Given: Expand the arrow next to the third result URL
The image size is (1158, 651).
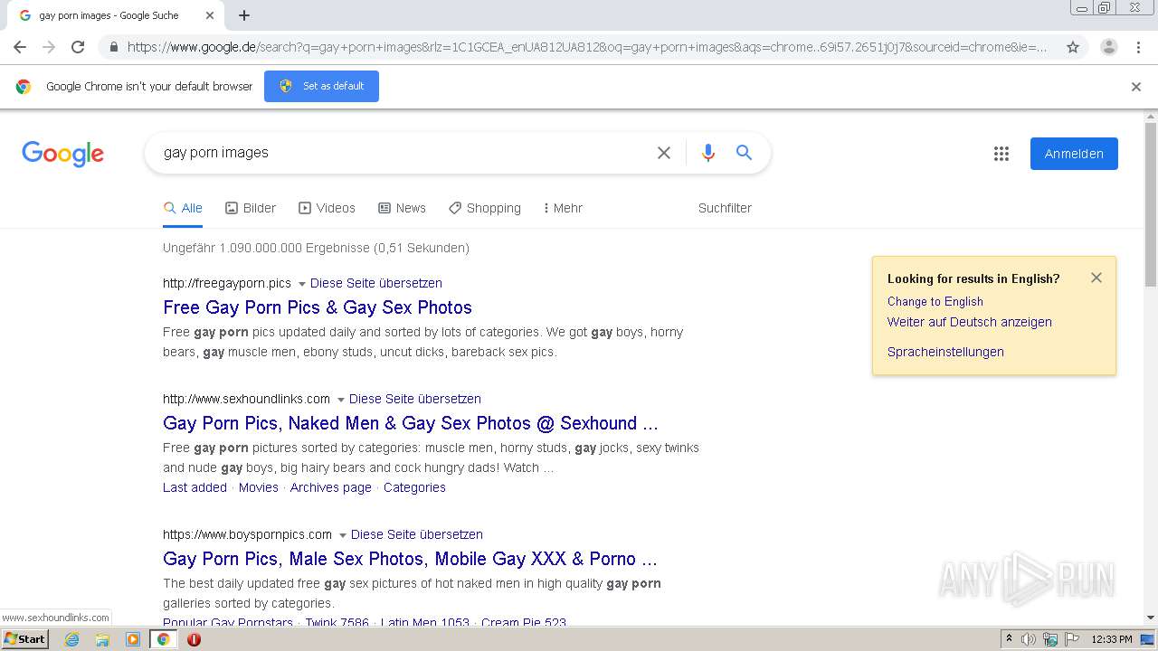Looking at the screenshot, I should [x=343, y=535].
